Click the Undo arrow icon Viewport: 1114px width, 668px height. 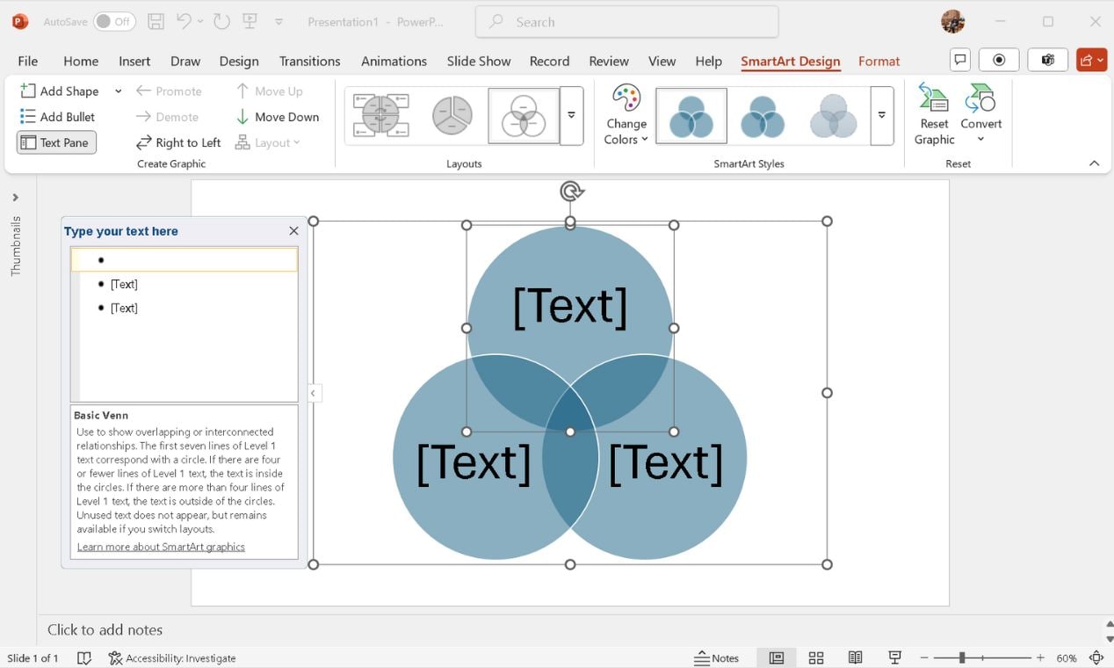click(184, 22)
